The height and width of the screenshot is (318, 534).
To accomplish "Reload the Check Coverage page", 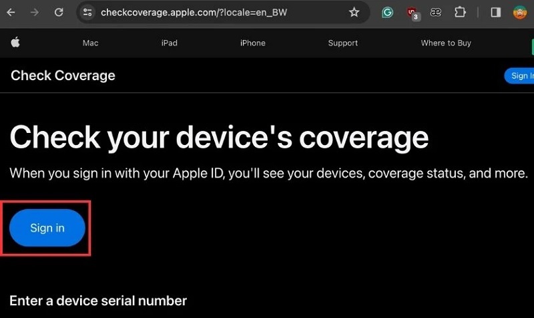I will point(59,12).
